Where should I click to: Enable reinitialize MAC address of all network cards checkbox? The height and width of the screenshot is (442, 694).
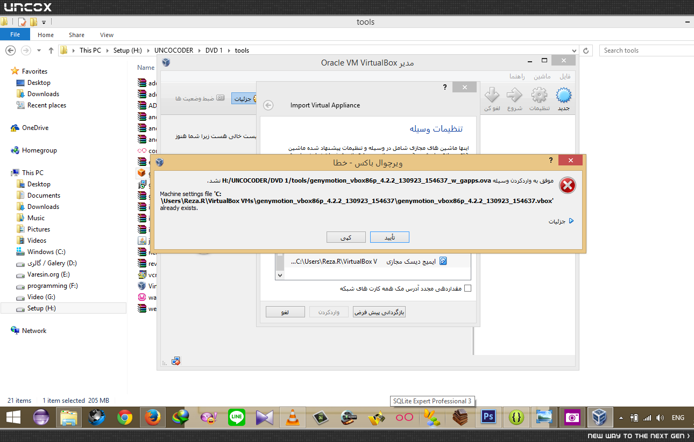pyautogui.click(x=468, y=288)
